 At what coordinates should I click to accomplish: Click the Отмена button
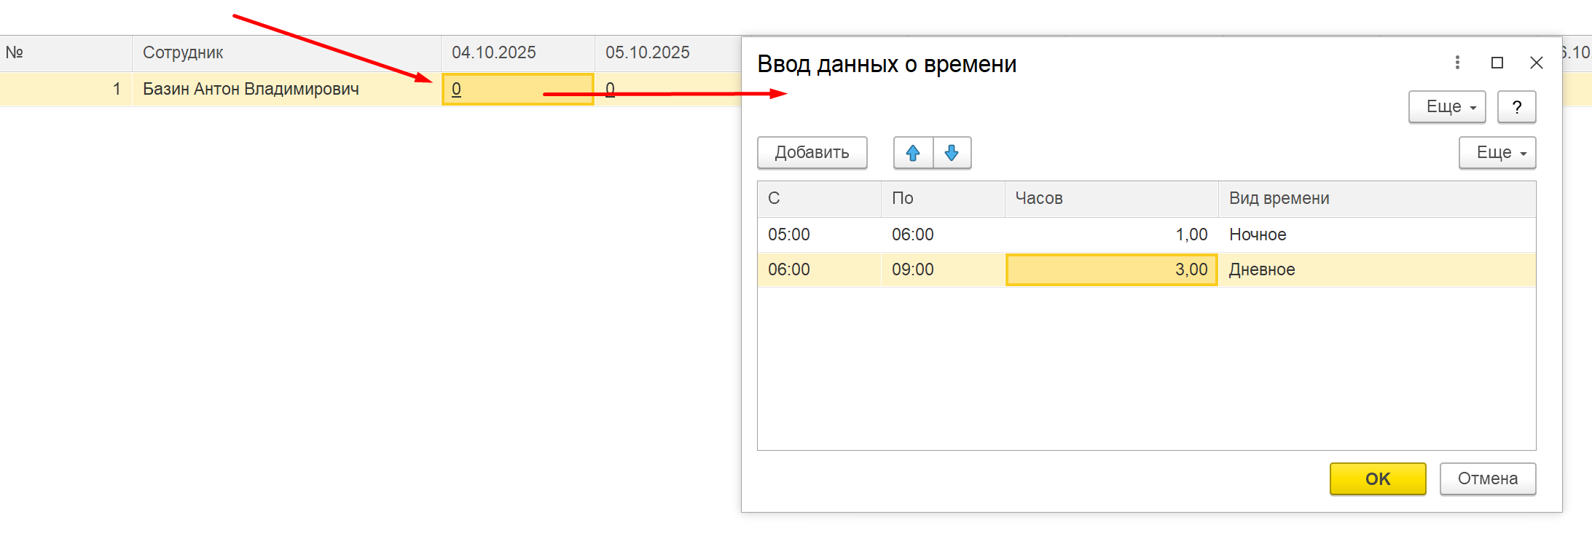[1487, 478]
